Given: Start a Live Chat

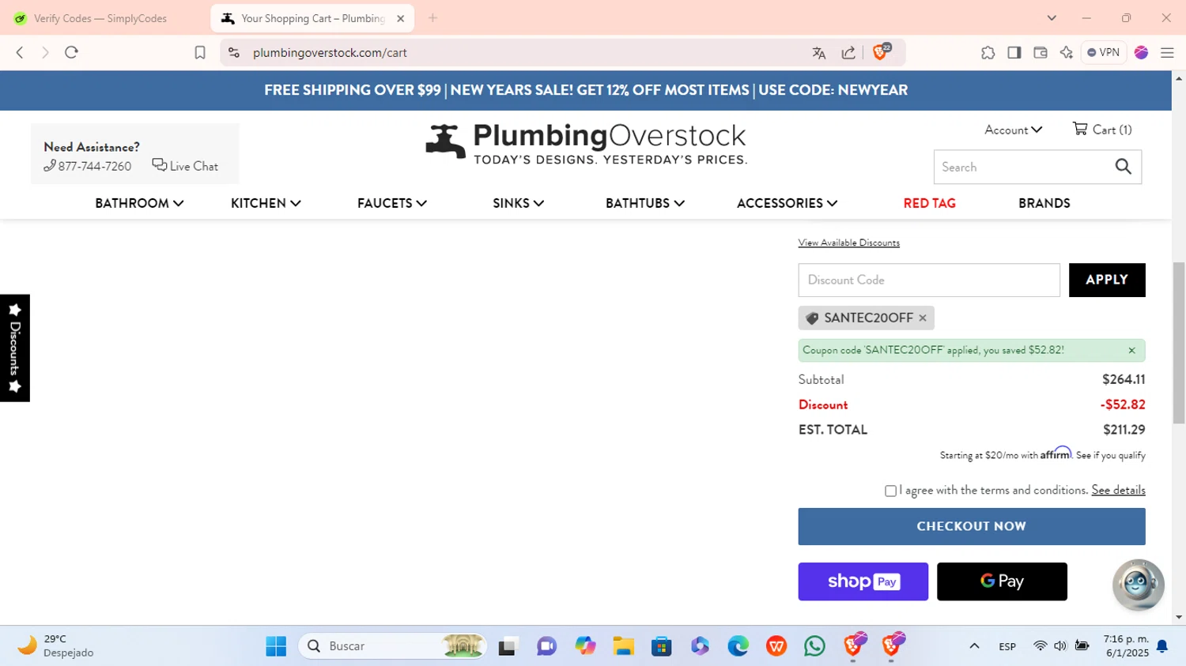Looking at the screenshot, I should 185,166.
